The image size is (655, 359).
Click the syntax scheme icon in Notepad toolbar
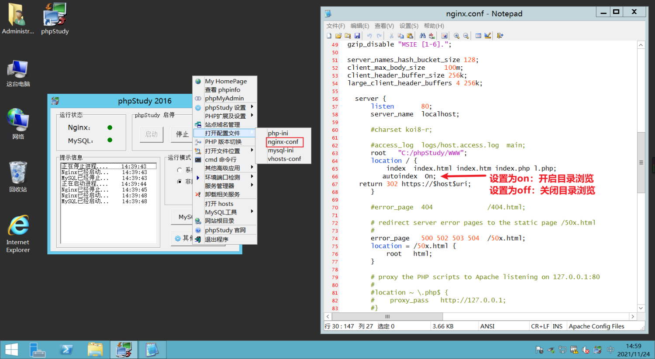478,36
